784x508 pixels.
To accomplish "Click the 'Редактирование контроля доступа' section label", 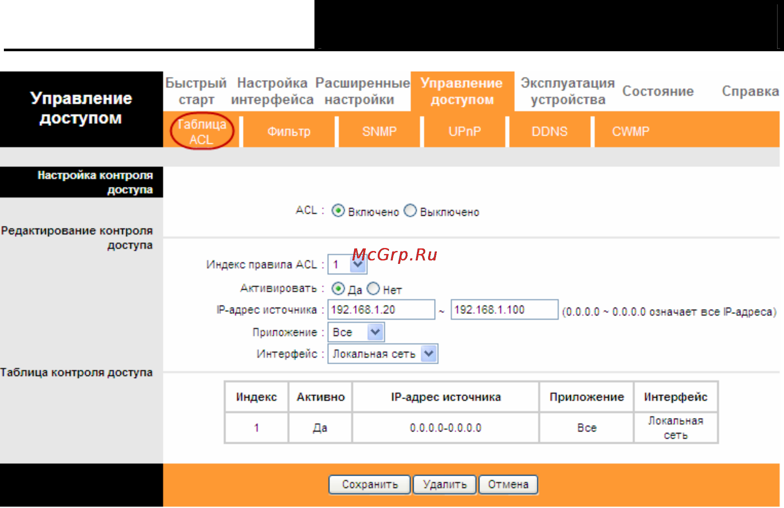I will tap(77, 238).
